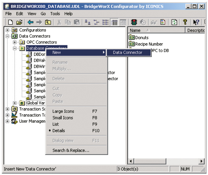
Task: Click the binoculars find toolbar icon
Action: (154, 22)
